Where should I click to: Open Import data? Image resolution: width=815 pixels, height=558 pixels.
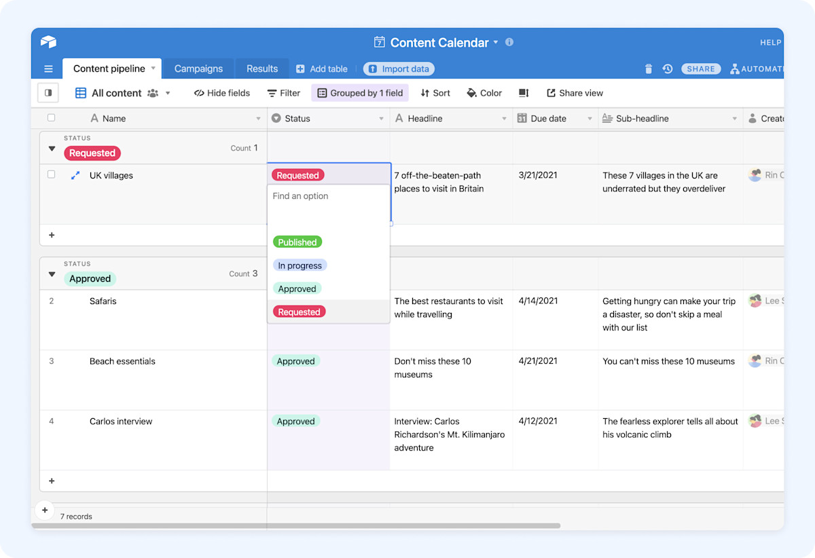coord(399,69)
